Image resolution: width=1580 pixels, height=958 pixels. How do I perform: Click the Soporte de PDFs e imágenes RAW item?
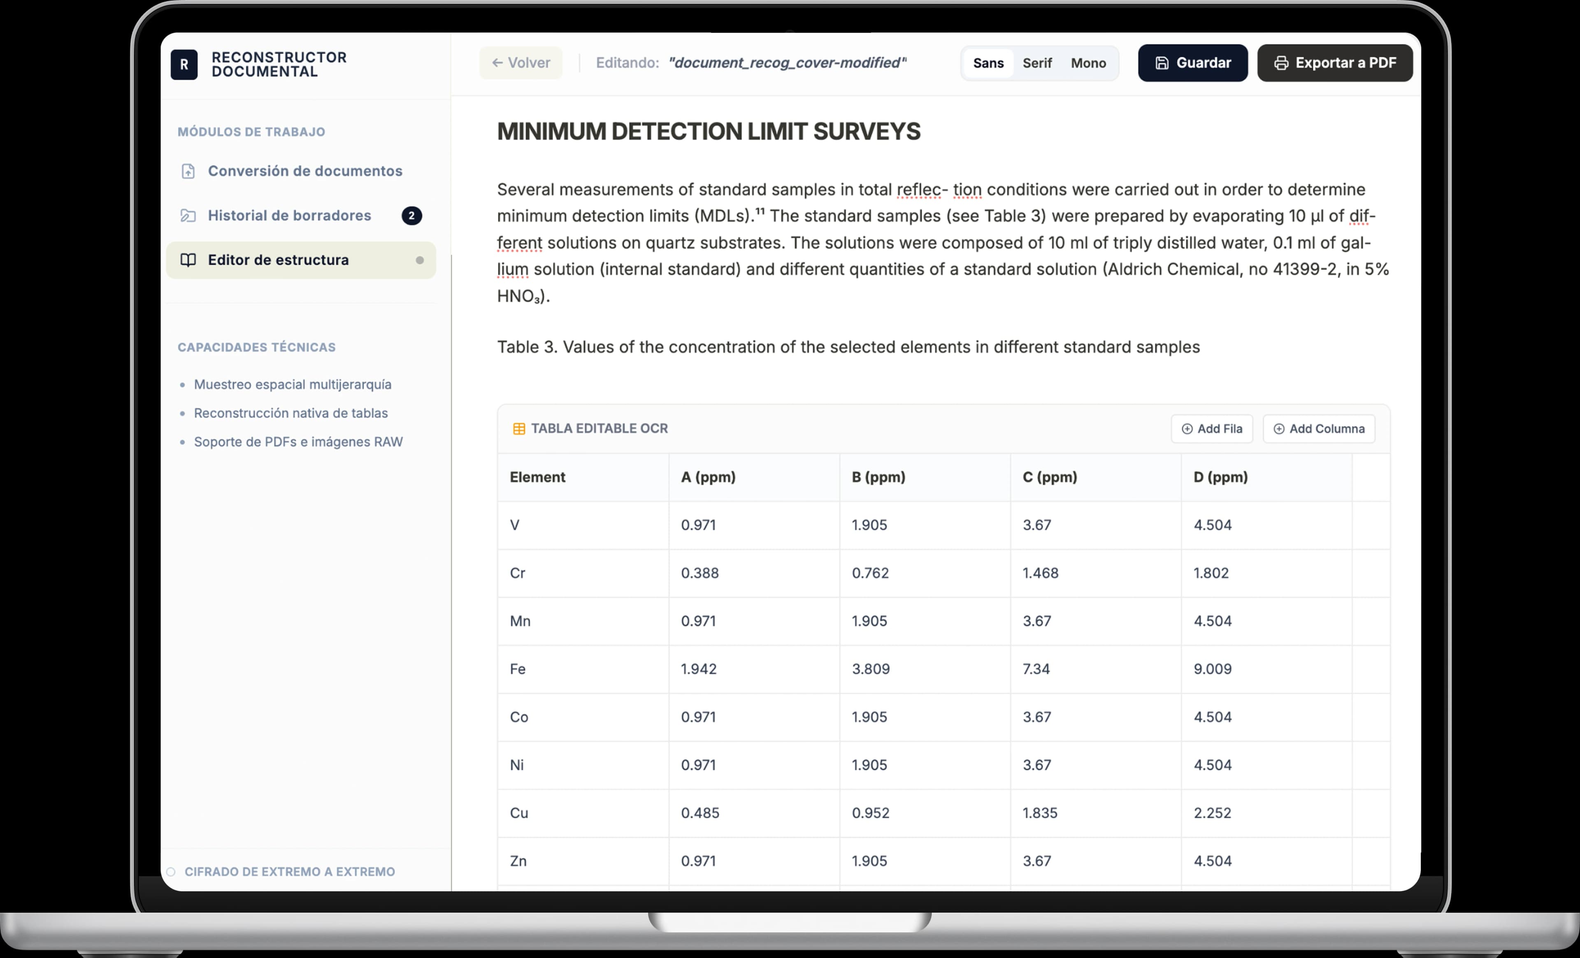tap(298, 442)
